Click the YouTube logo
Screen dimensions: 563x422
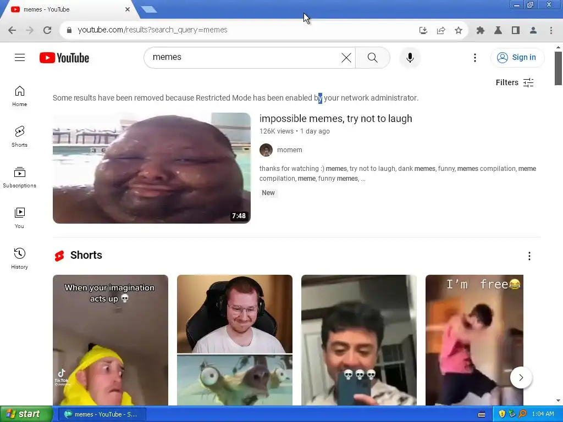tap(64, 58)
